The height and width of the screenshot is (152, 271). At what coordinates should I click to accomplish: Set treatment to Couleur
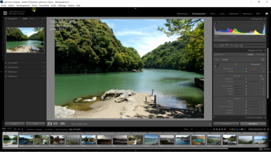[x=250, y=54]
